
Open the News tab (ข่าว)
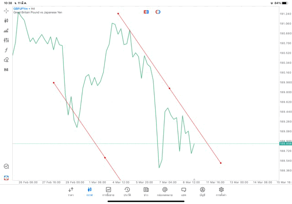point(146,191)
